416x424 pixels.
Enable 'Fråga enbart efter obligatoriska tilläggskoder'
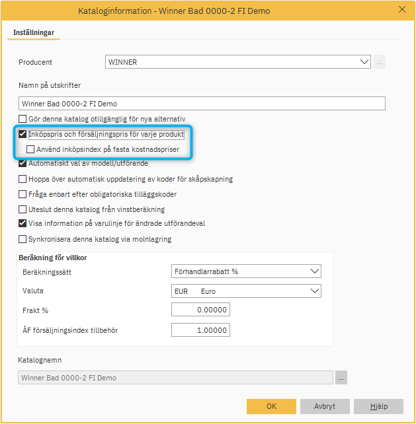[23, 194]
